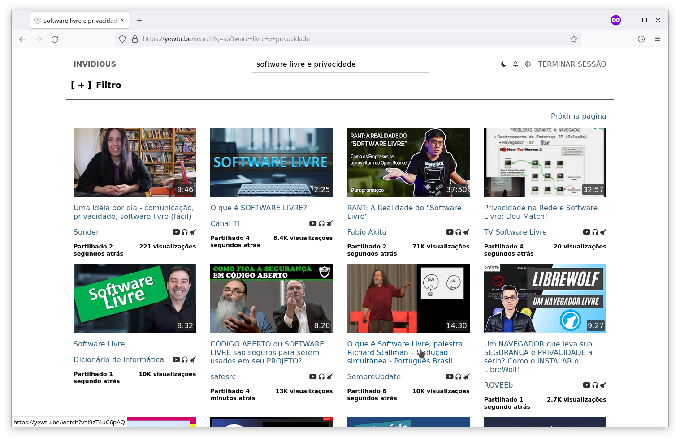Watch on YouTube icon for SempreUpdate video
The image size is (680, 440).
(450, 376)
